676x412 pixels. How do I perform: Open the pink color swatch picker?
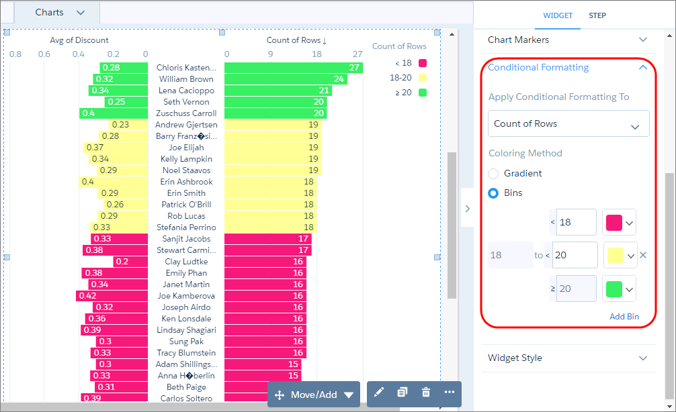(620, 222)
